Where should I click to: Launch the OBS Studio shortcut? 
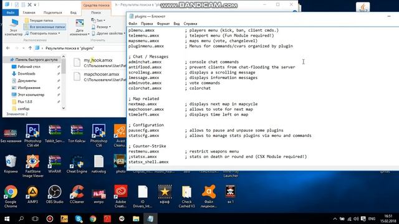54,194
